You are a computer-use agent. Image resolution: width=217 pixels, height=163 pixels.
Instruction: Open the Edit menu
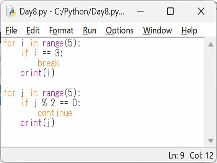coord(33,30)
